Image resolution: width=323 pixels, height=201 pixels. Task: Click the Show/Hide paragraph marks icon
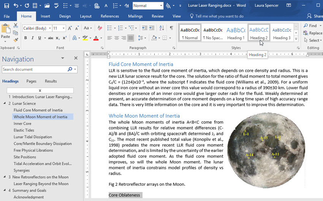tap(171, 28)
